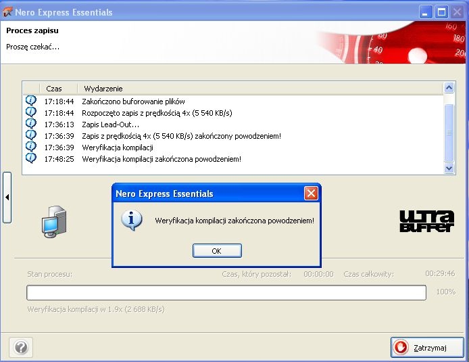Image resolution: width=469 pixels, height=362 pixels.
Task: Click info icon beside 17:48:25 row
Action: click(31, 158)
